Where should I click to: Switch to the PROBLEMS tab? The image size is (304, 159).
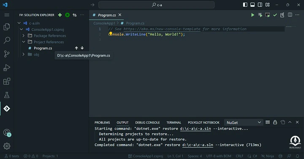pos(102,122)
